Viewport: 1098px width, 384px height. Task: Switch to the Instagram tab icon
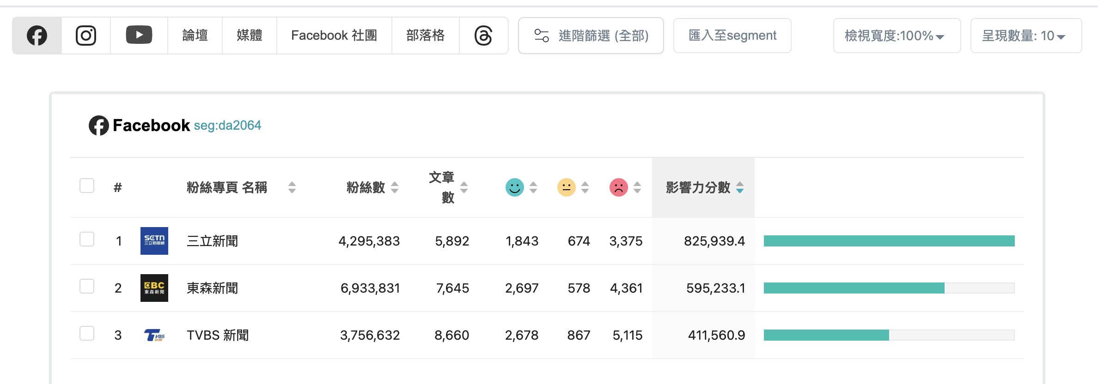(86, 36)
